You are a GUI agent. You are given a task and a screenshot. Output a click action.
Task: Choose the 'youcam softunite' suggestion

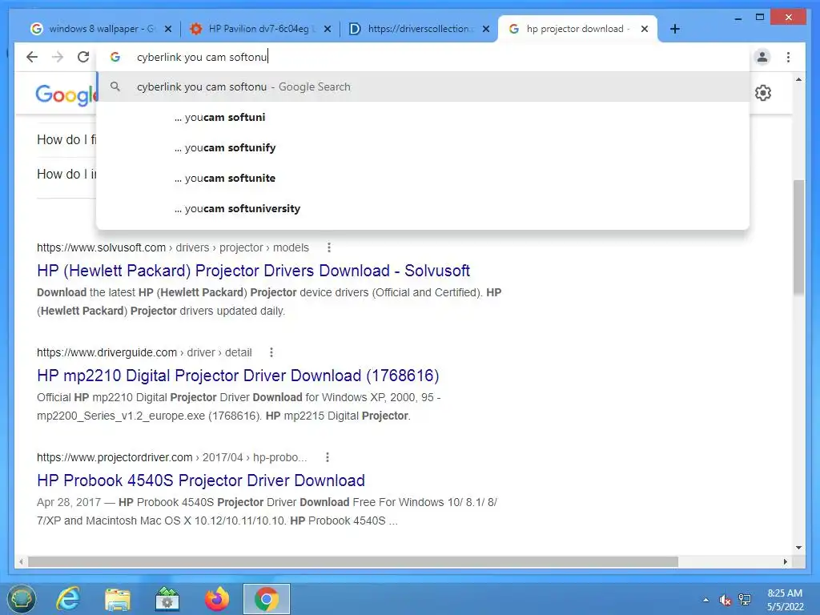click(423, 178)
